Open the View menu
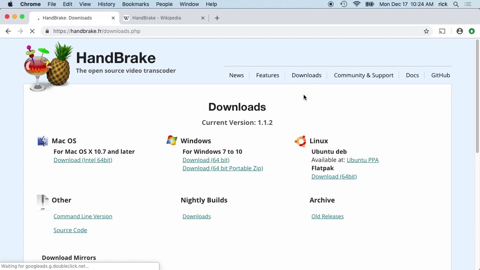Image resolution: width=480 pixels, height=270 pixels. coord(85,4)
